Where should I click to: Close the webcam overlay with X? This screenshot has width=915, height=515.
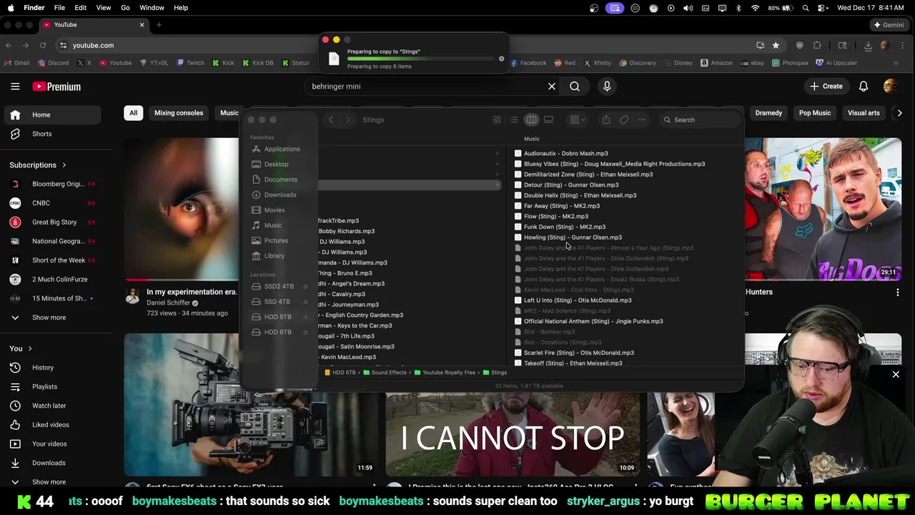(x=896, y=374)
